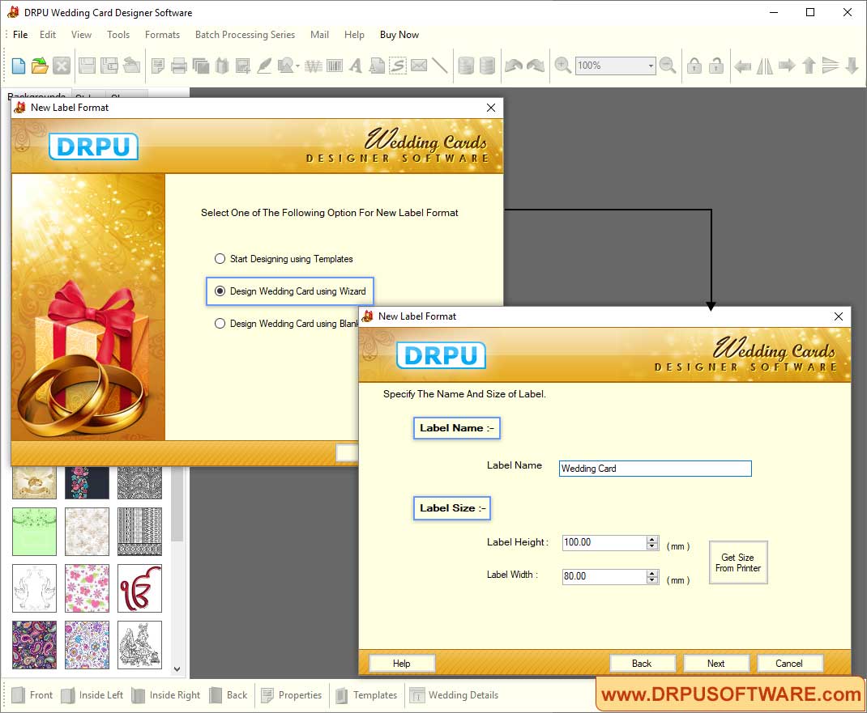Select the Text 'A' tool icon
The width and height of the screenshot is (867, 713).
pos(356,66)
